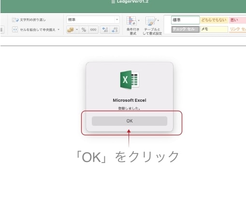Select the 標準 cell style
Image resolution: width=246 pixels, height=205 pixels.
click(185, 20)
